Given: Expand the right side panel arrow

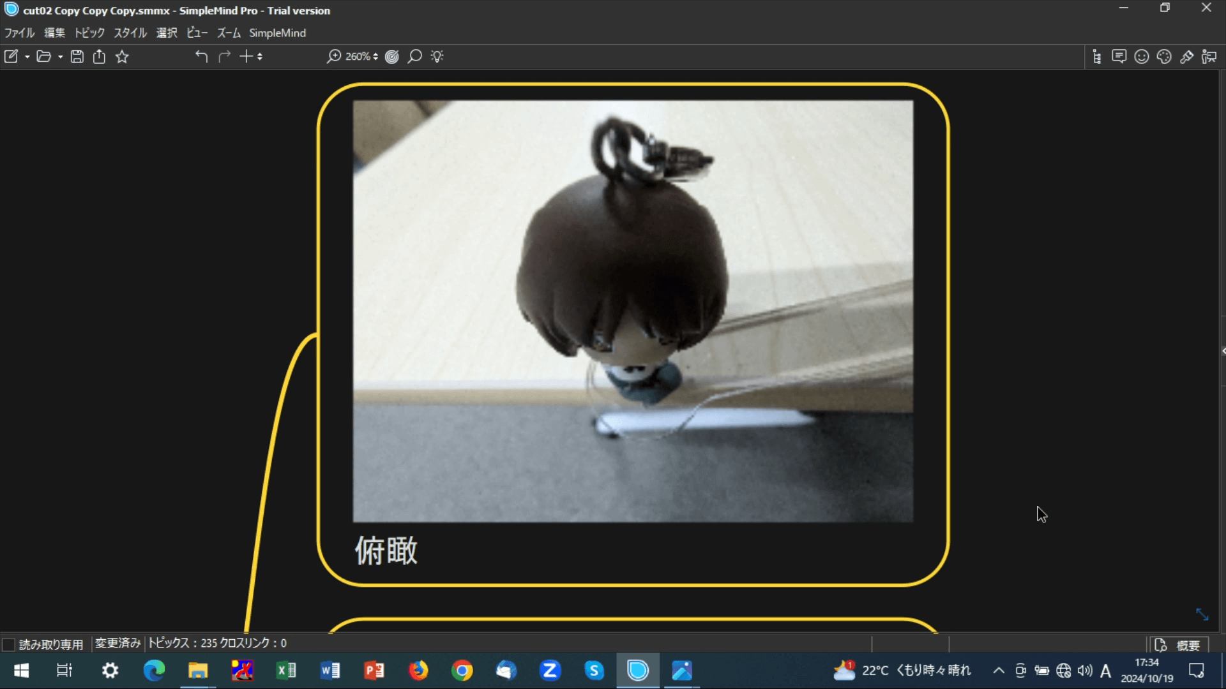Looking at the screenshot, I should (x=1223, y=351).
